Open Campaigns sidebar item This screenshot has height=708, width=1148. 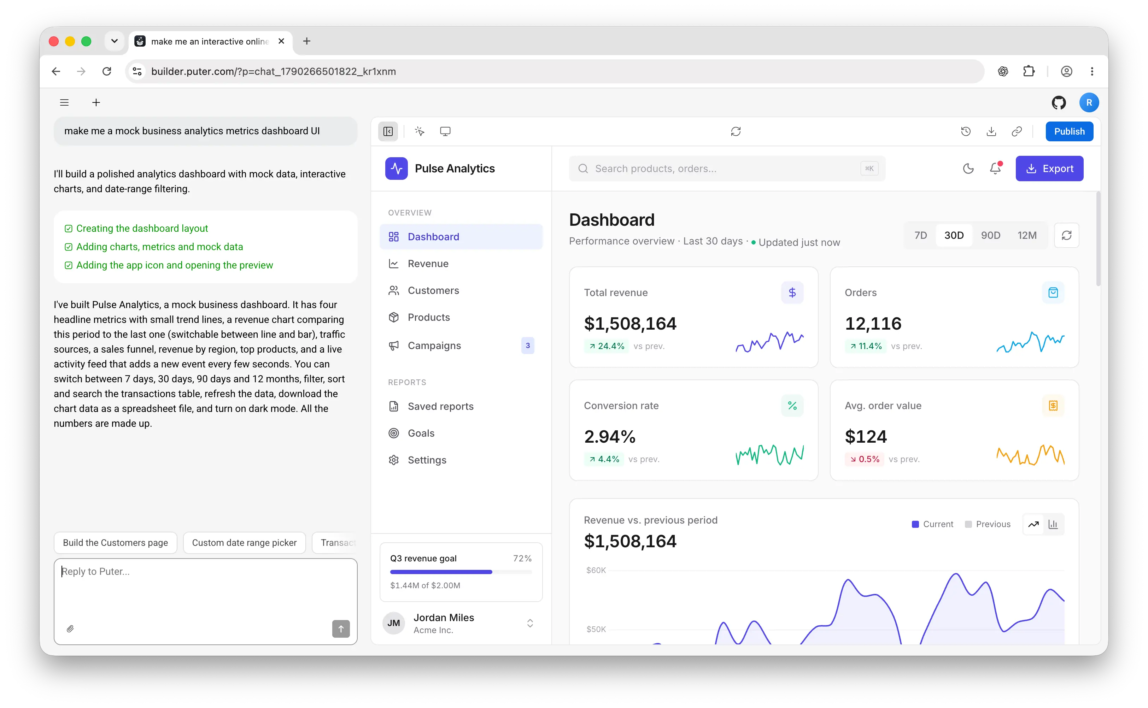(461, 346)
